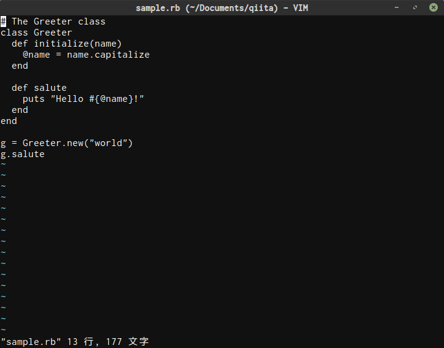The width and height of the screenshot is (444, 348).
Task: Put cursor on the g.salute line
Action: tap(23, 154)
